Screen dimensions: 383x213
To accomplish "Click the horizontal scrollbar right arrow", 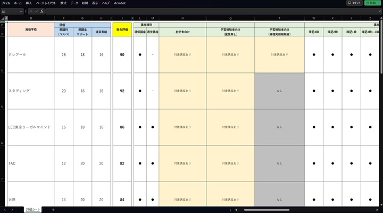I will click(x=377, y=210).
